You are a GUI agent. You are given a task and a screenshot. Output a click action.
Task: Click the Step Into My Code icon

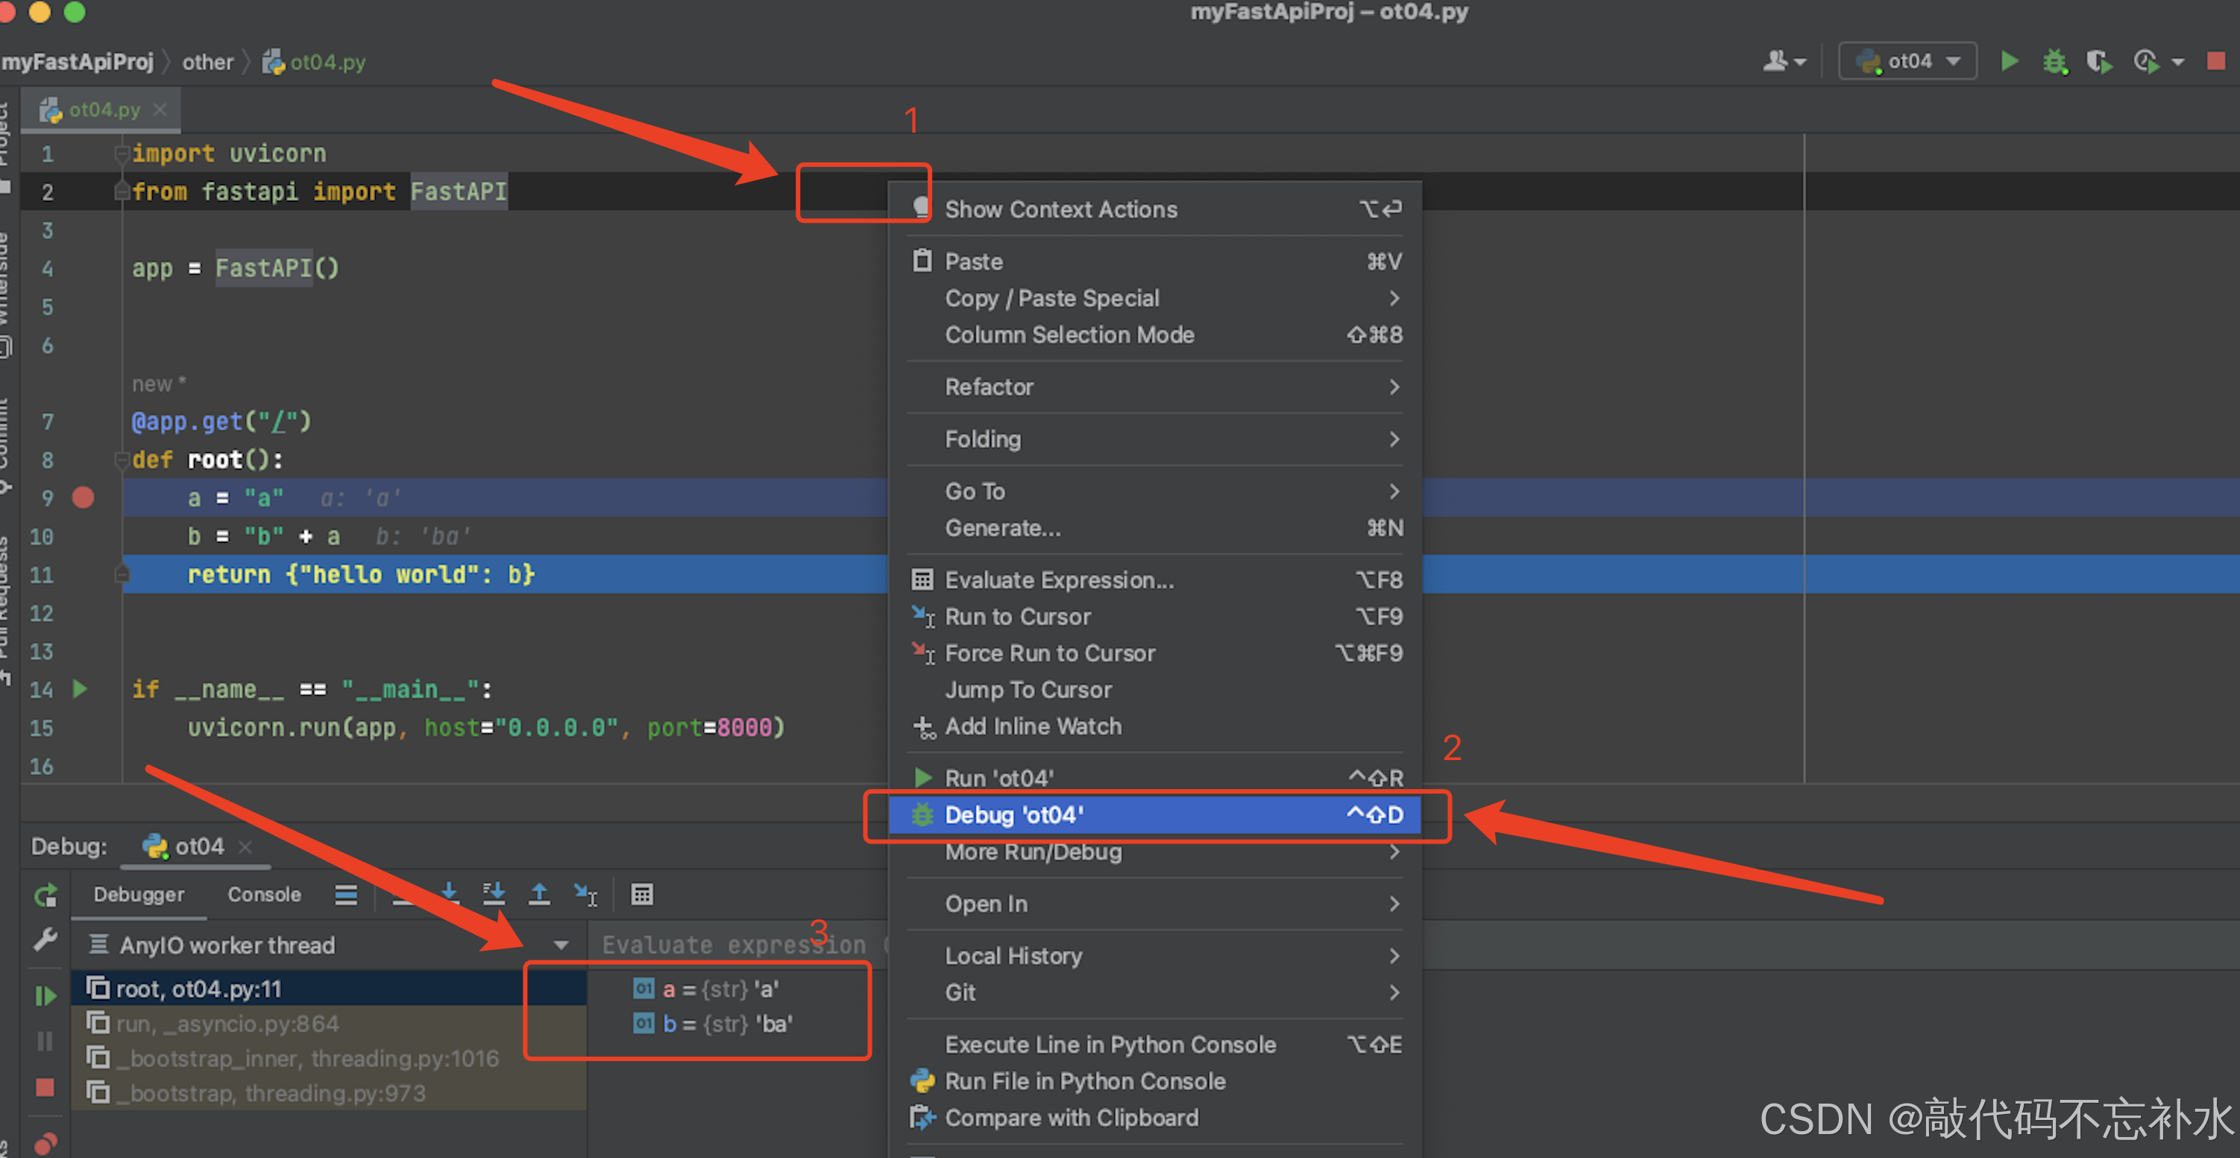tap(494, 894)
